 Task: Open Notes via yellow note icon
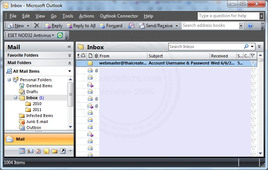[x=46, y=151]
